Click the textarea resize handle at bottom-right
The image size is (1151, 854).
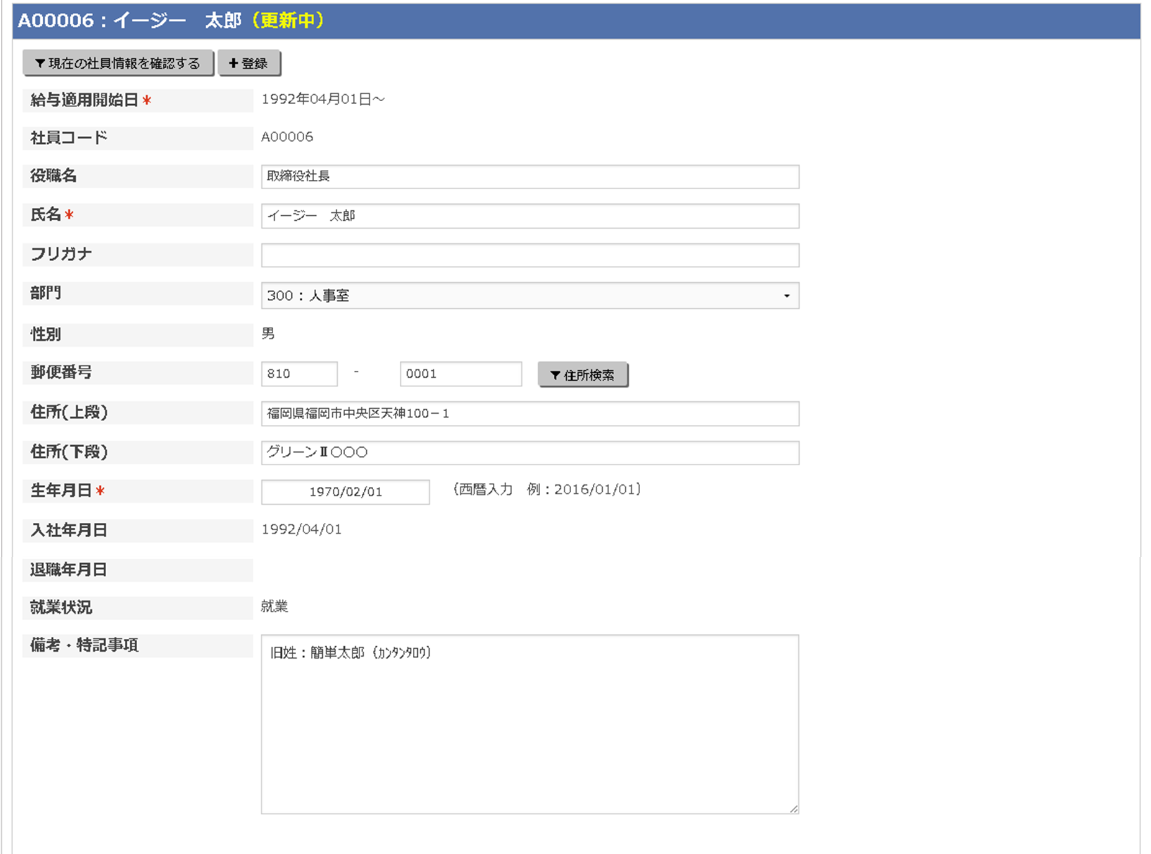[x=795, y=808]
